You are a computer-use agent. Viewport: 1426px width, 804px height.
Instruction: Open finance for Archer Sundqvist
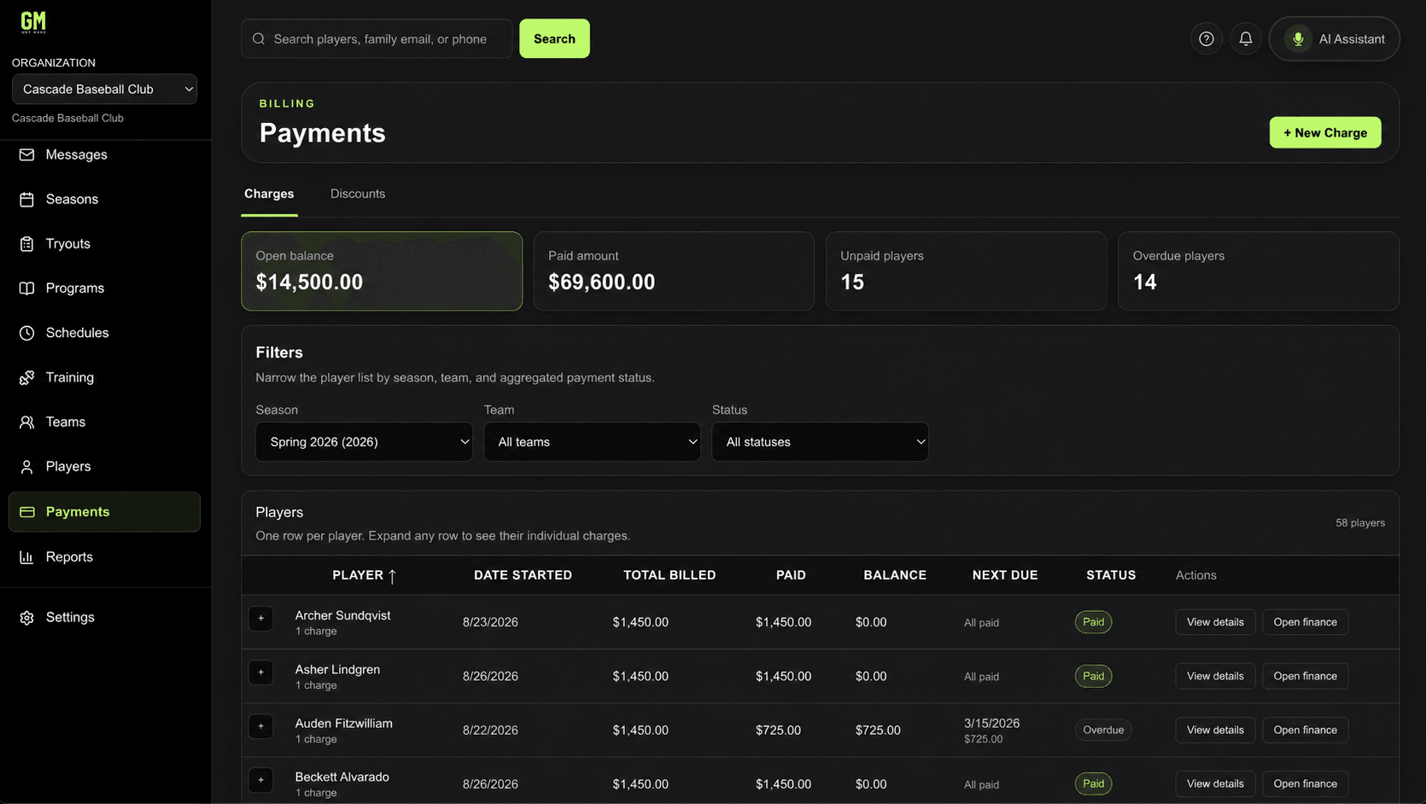(x=1305, y=622)
